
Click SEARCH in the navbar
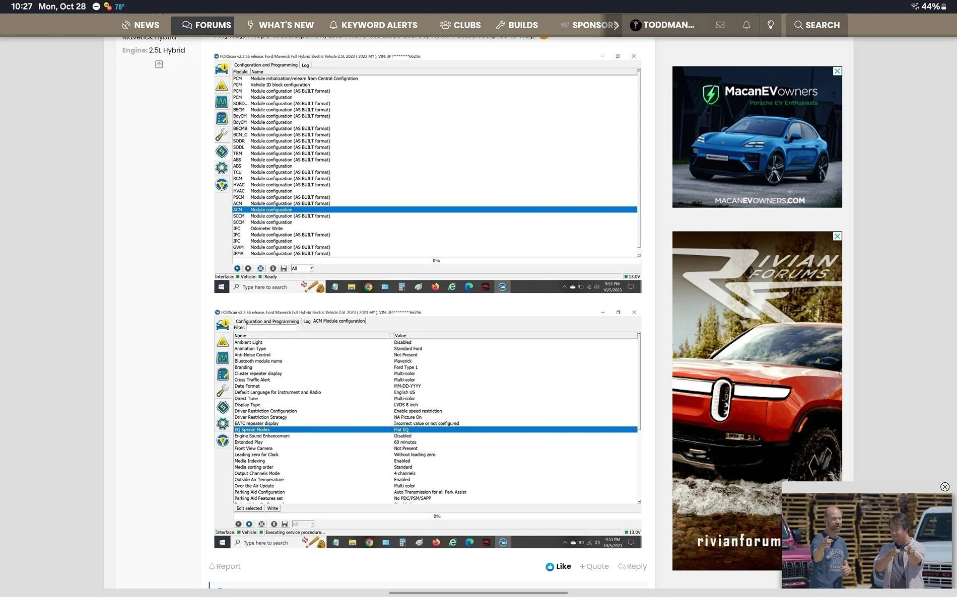pyautogui.click(x=817, y=25)
